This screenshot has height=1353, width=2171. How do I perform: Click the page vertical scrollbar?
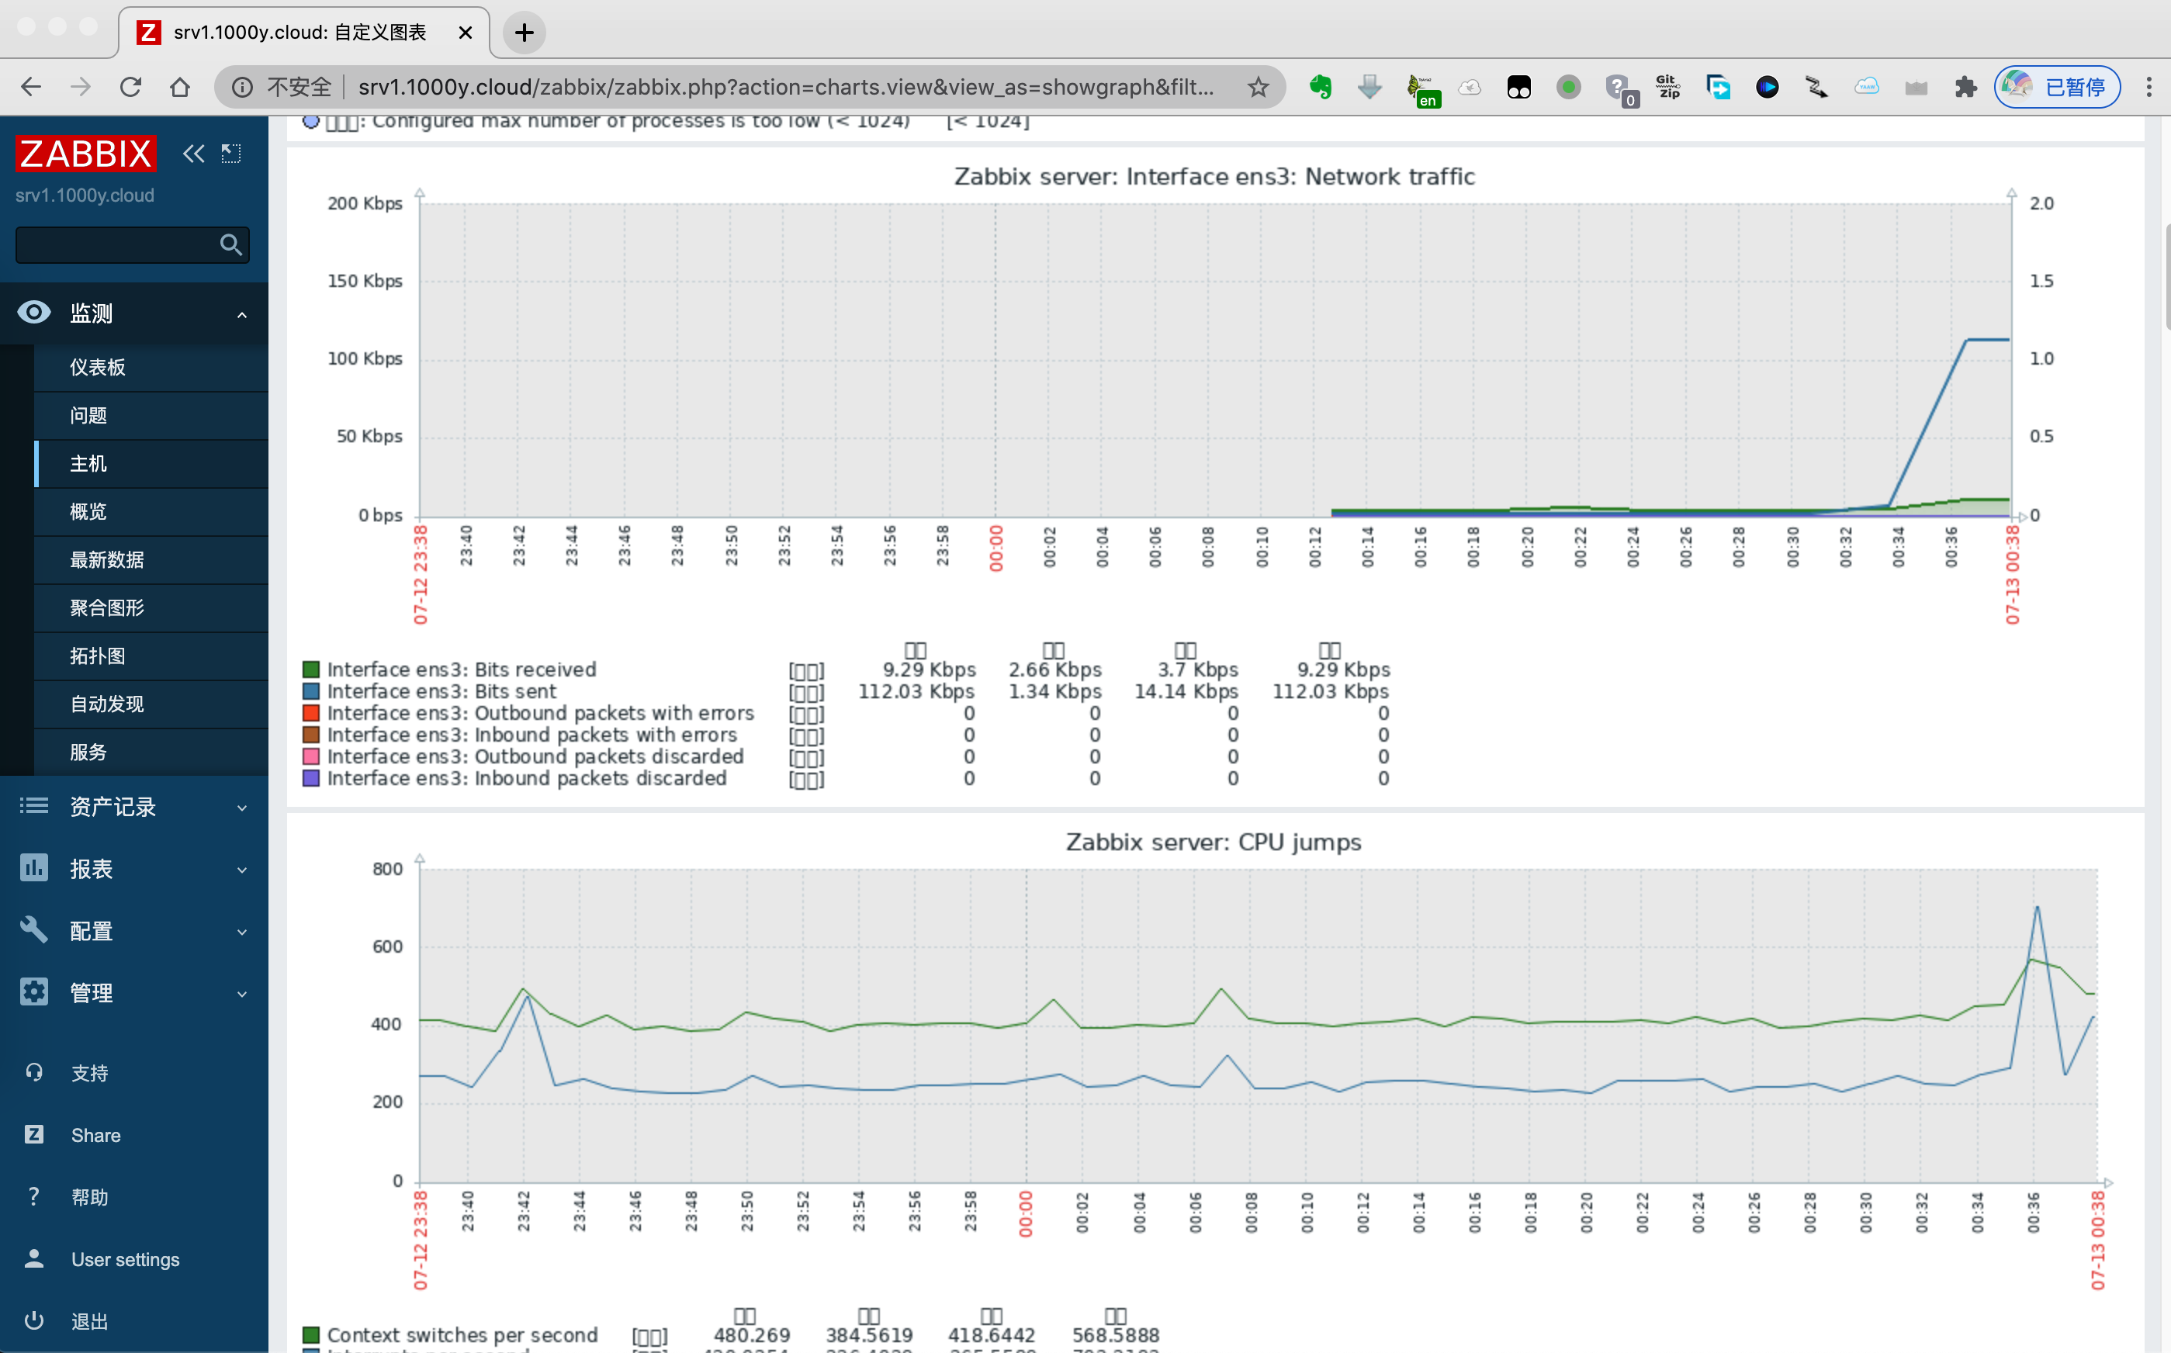point(2166,278)
